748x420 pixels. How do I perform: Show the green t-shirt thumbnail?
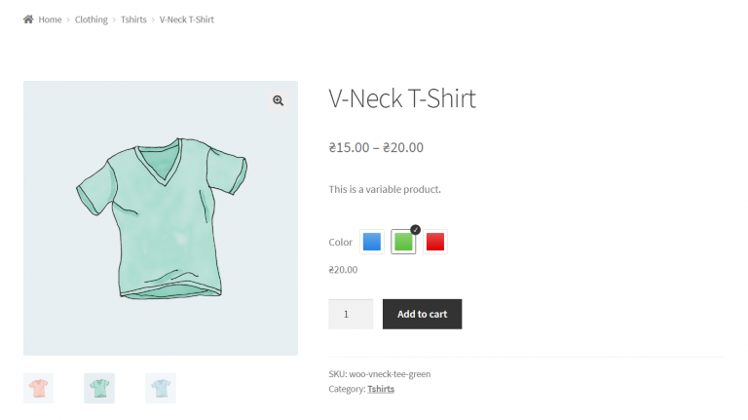click(x=99, y=388)
